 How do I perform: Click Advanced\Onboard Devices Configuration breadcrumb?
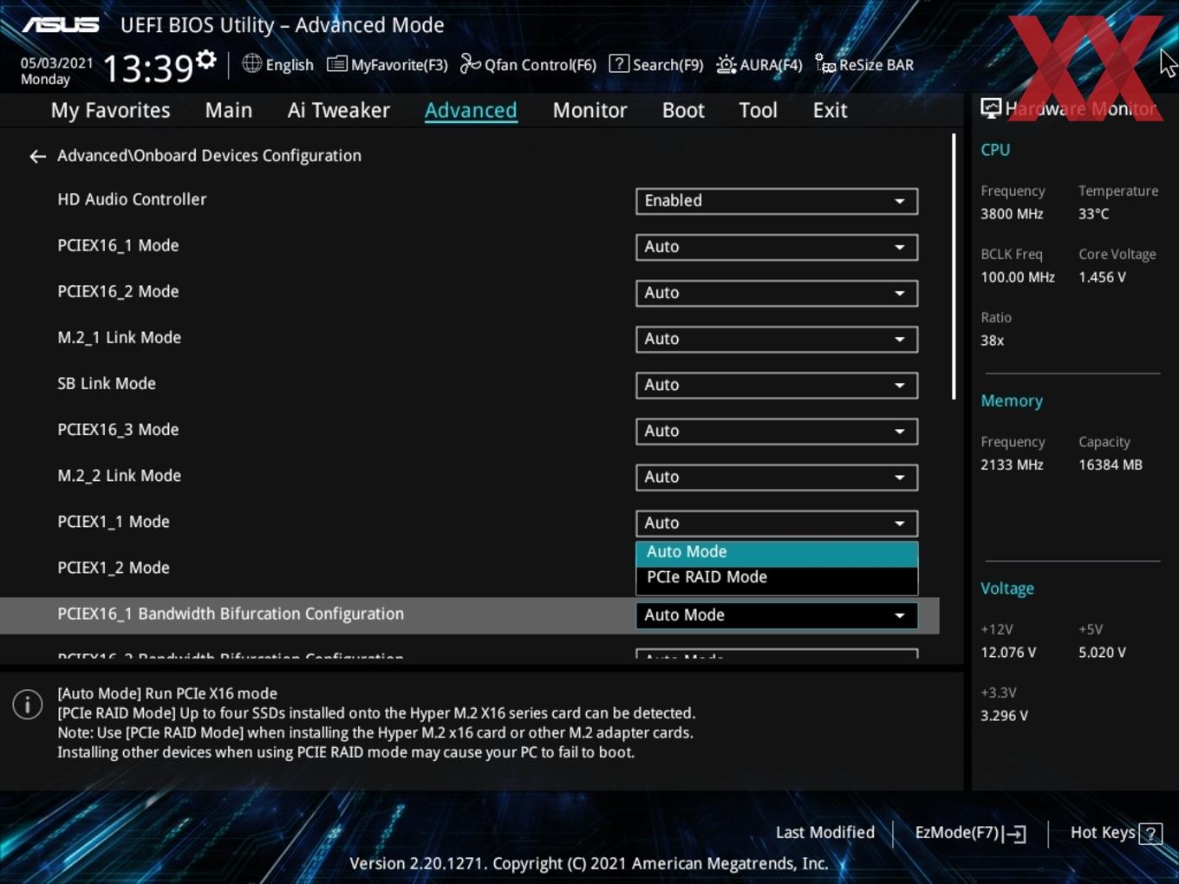(x=209, y=156)
